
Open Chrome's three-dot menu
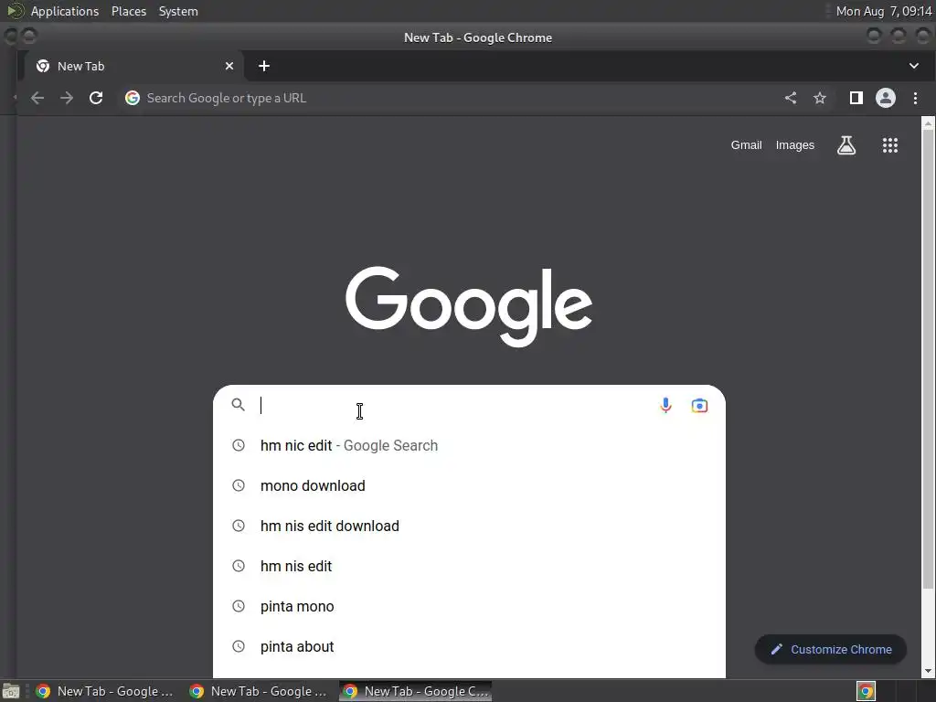(x=915, y=98)
